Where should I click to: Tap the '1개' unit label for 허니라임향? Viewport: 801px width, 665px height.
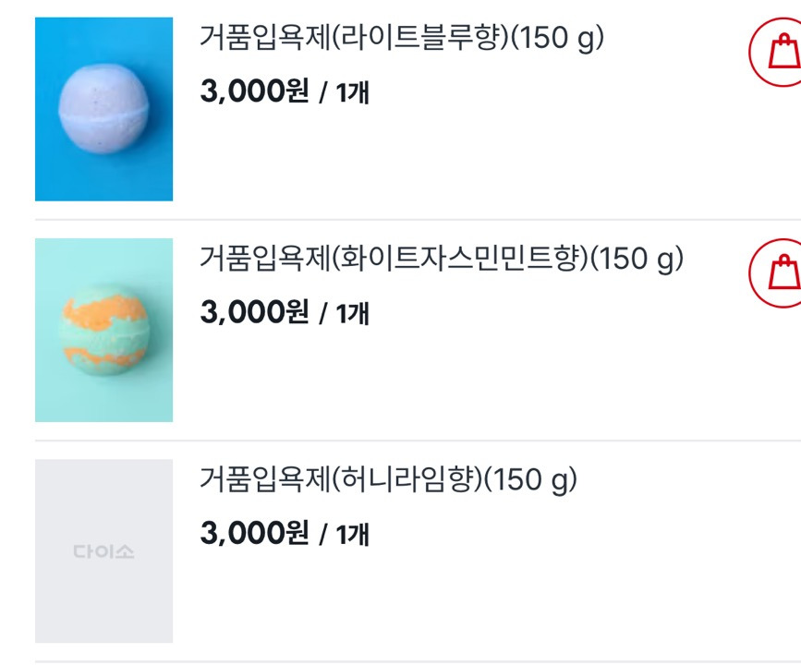point(352,535)
